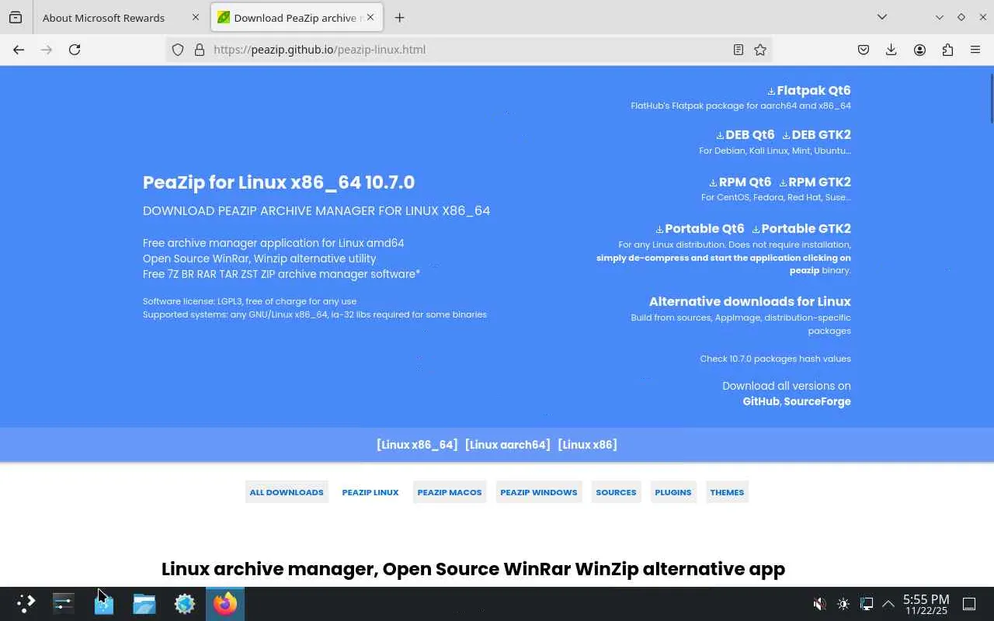Show site security info via padlock icon
Viewport: 994px width, 621px height.
tap(200, 50)
